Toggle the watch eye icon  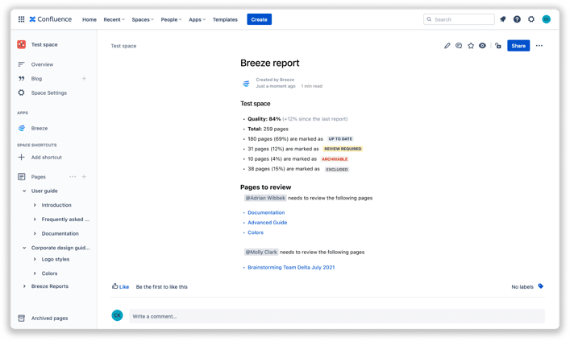482,46
